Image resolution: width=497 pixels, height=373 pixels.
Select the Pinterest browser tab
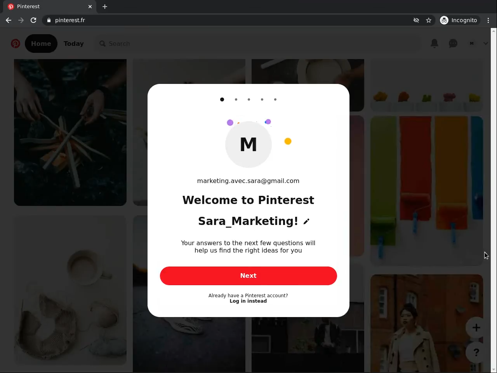click(x=50, y=7)
